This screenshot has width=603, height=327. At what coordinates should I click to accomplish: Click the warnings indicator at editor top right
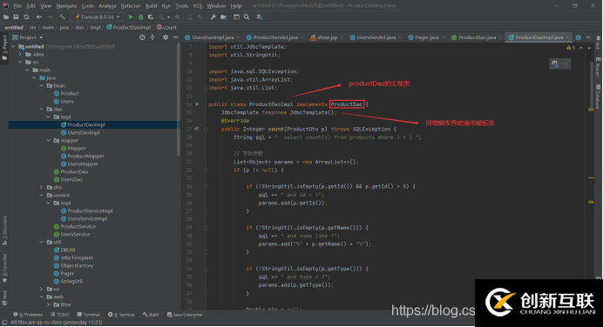point(571,48)
